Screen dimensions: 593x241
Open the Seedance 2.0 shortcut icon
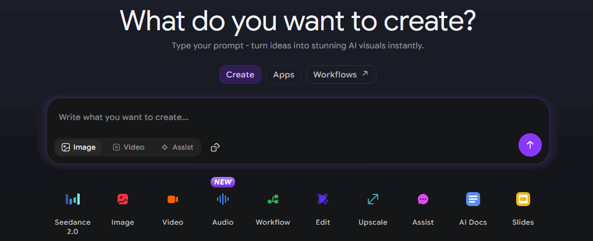[x=73, y=199]
